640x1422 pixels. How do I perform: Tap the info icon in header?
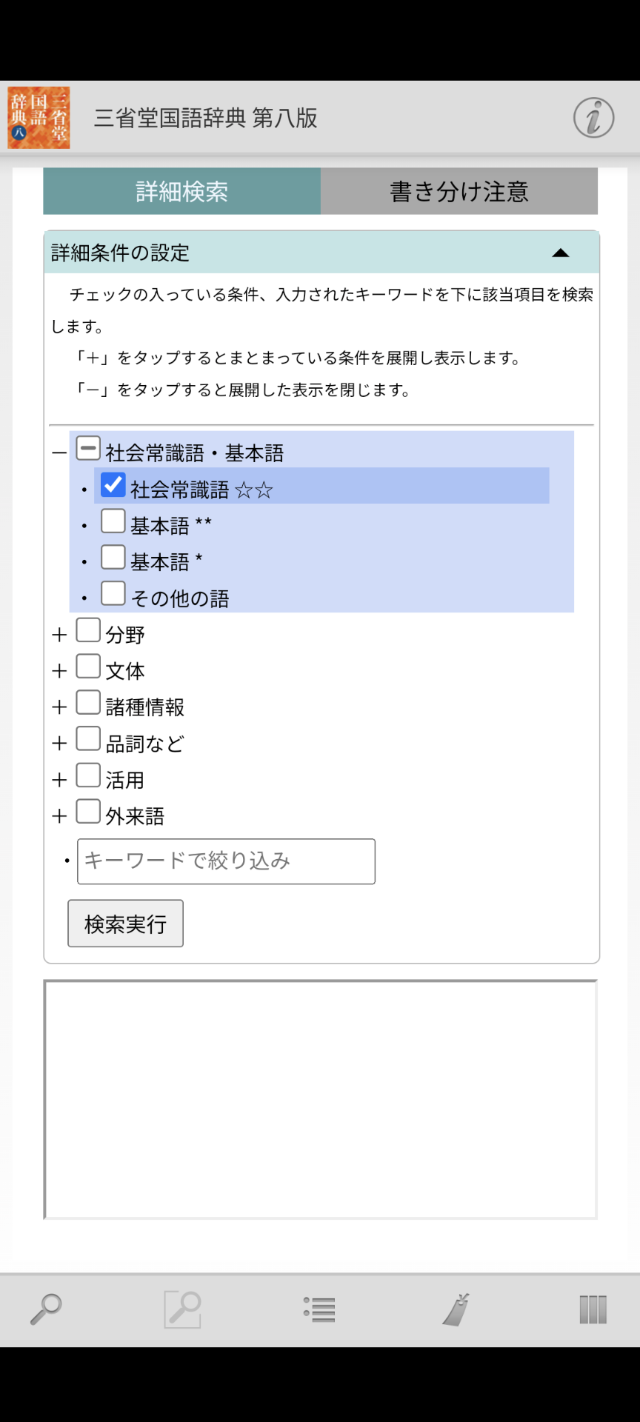(x=593, y=118)
